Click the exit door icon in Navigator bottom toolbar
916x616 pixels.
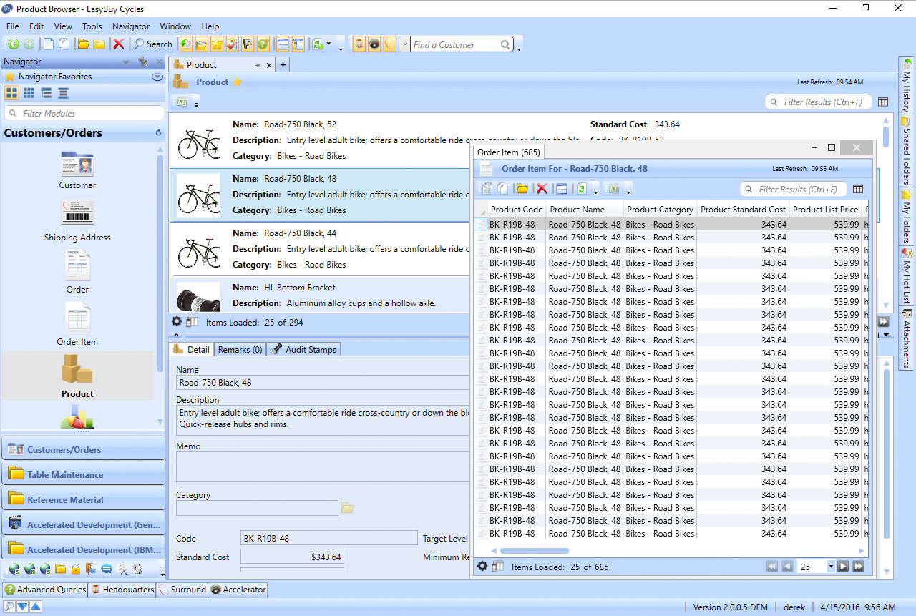91,569
